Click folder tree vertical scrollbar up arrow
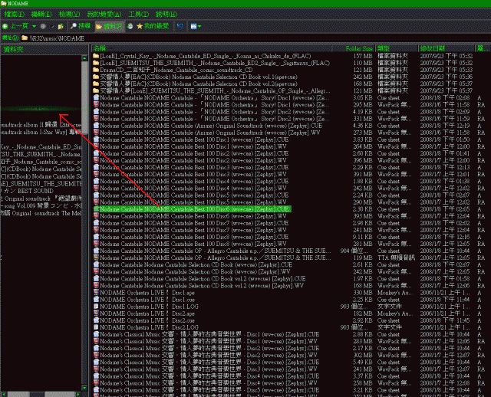The image size is (491, 397). coord(84,58)
